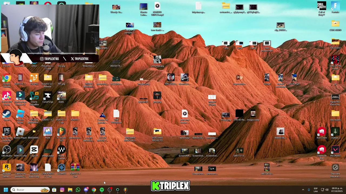Open the clock and date panel

(x=337, y=190)
